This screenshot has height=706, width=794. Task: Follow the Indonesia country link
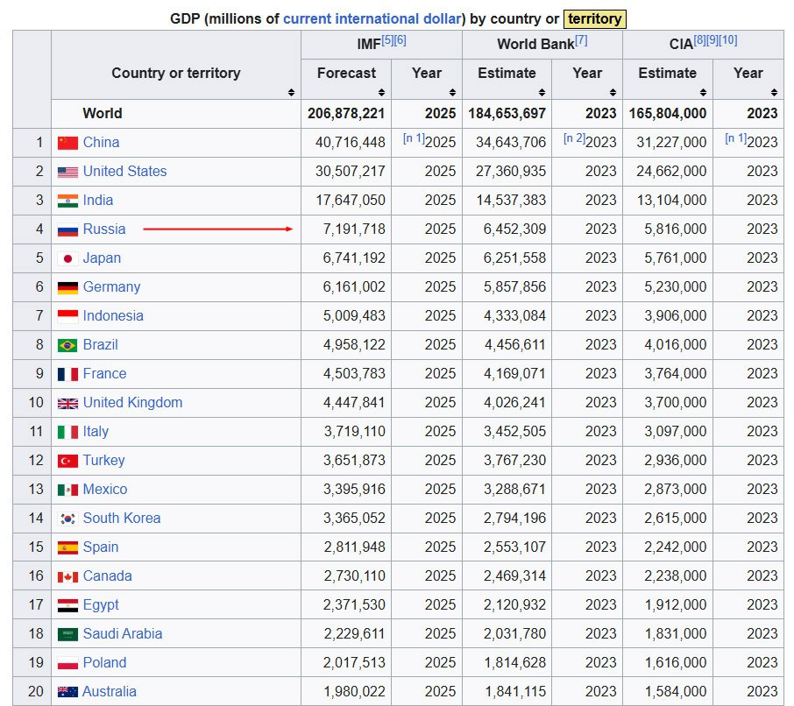click(x=113, y=316)
